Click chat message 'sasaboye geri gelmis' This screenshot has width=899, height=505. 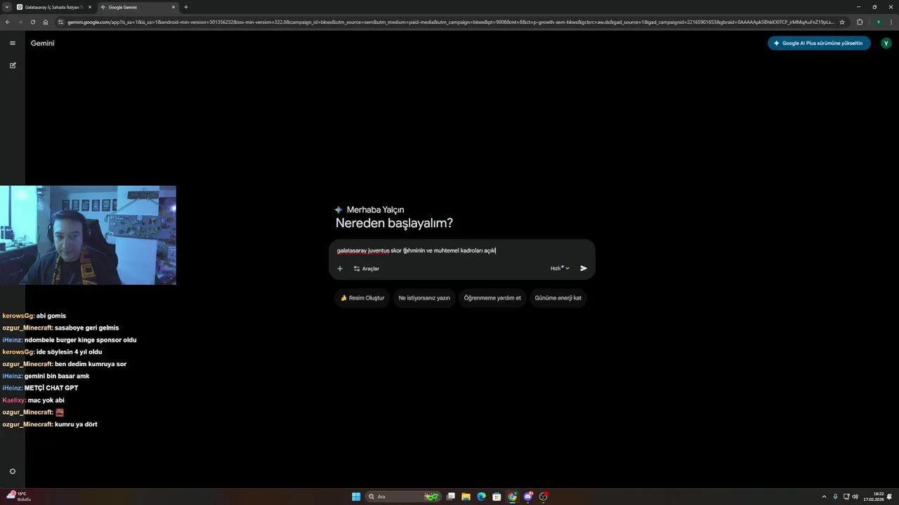pos(87,328)
